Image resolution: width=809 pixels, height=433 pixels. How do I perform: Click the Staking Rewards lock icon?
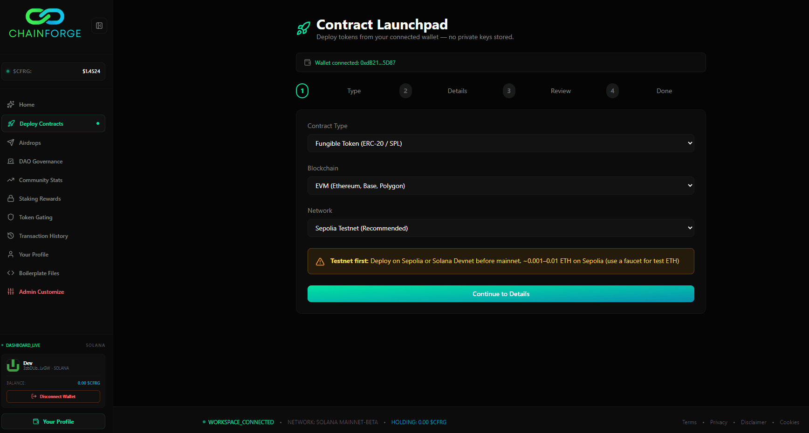coord(11,198)
